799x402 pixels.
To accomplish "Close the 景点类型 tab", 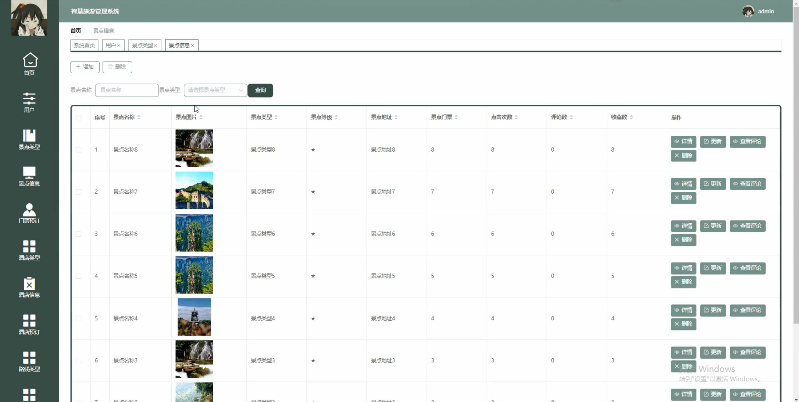I will click(x=155, y=46).
